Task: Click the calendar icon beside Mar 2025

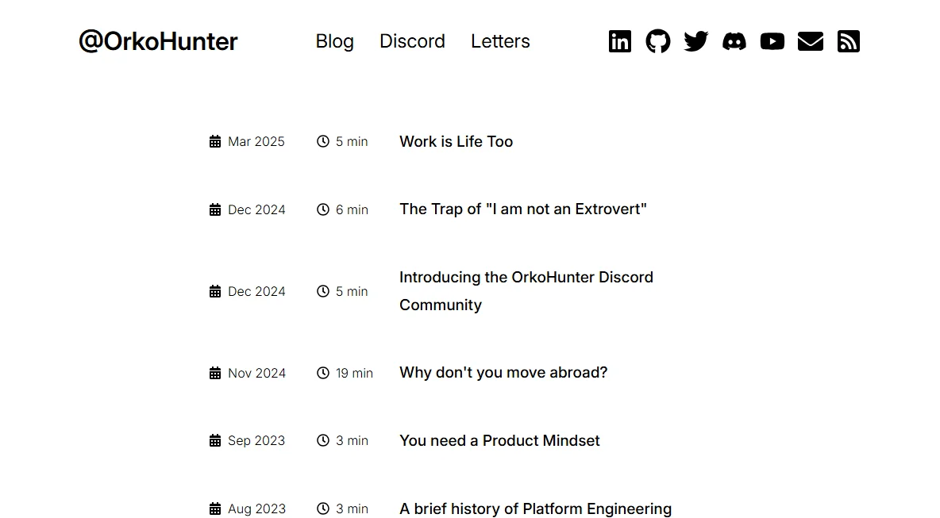Action: pos(215,141)
